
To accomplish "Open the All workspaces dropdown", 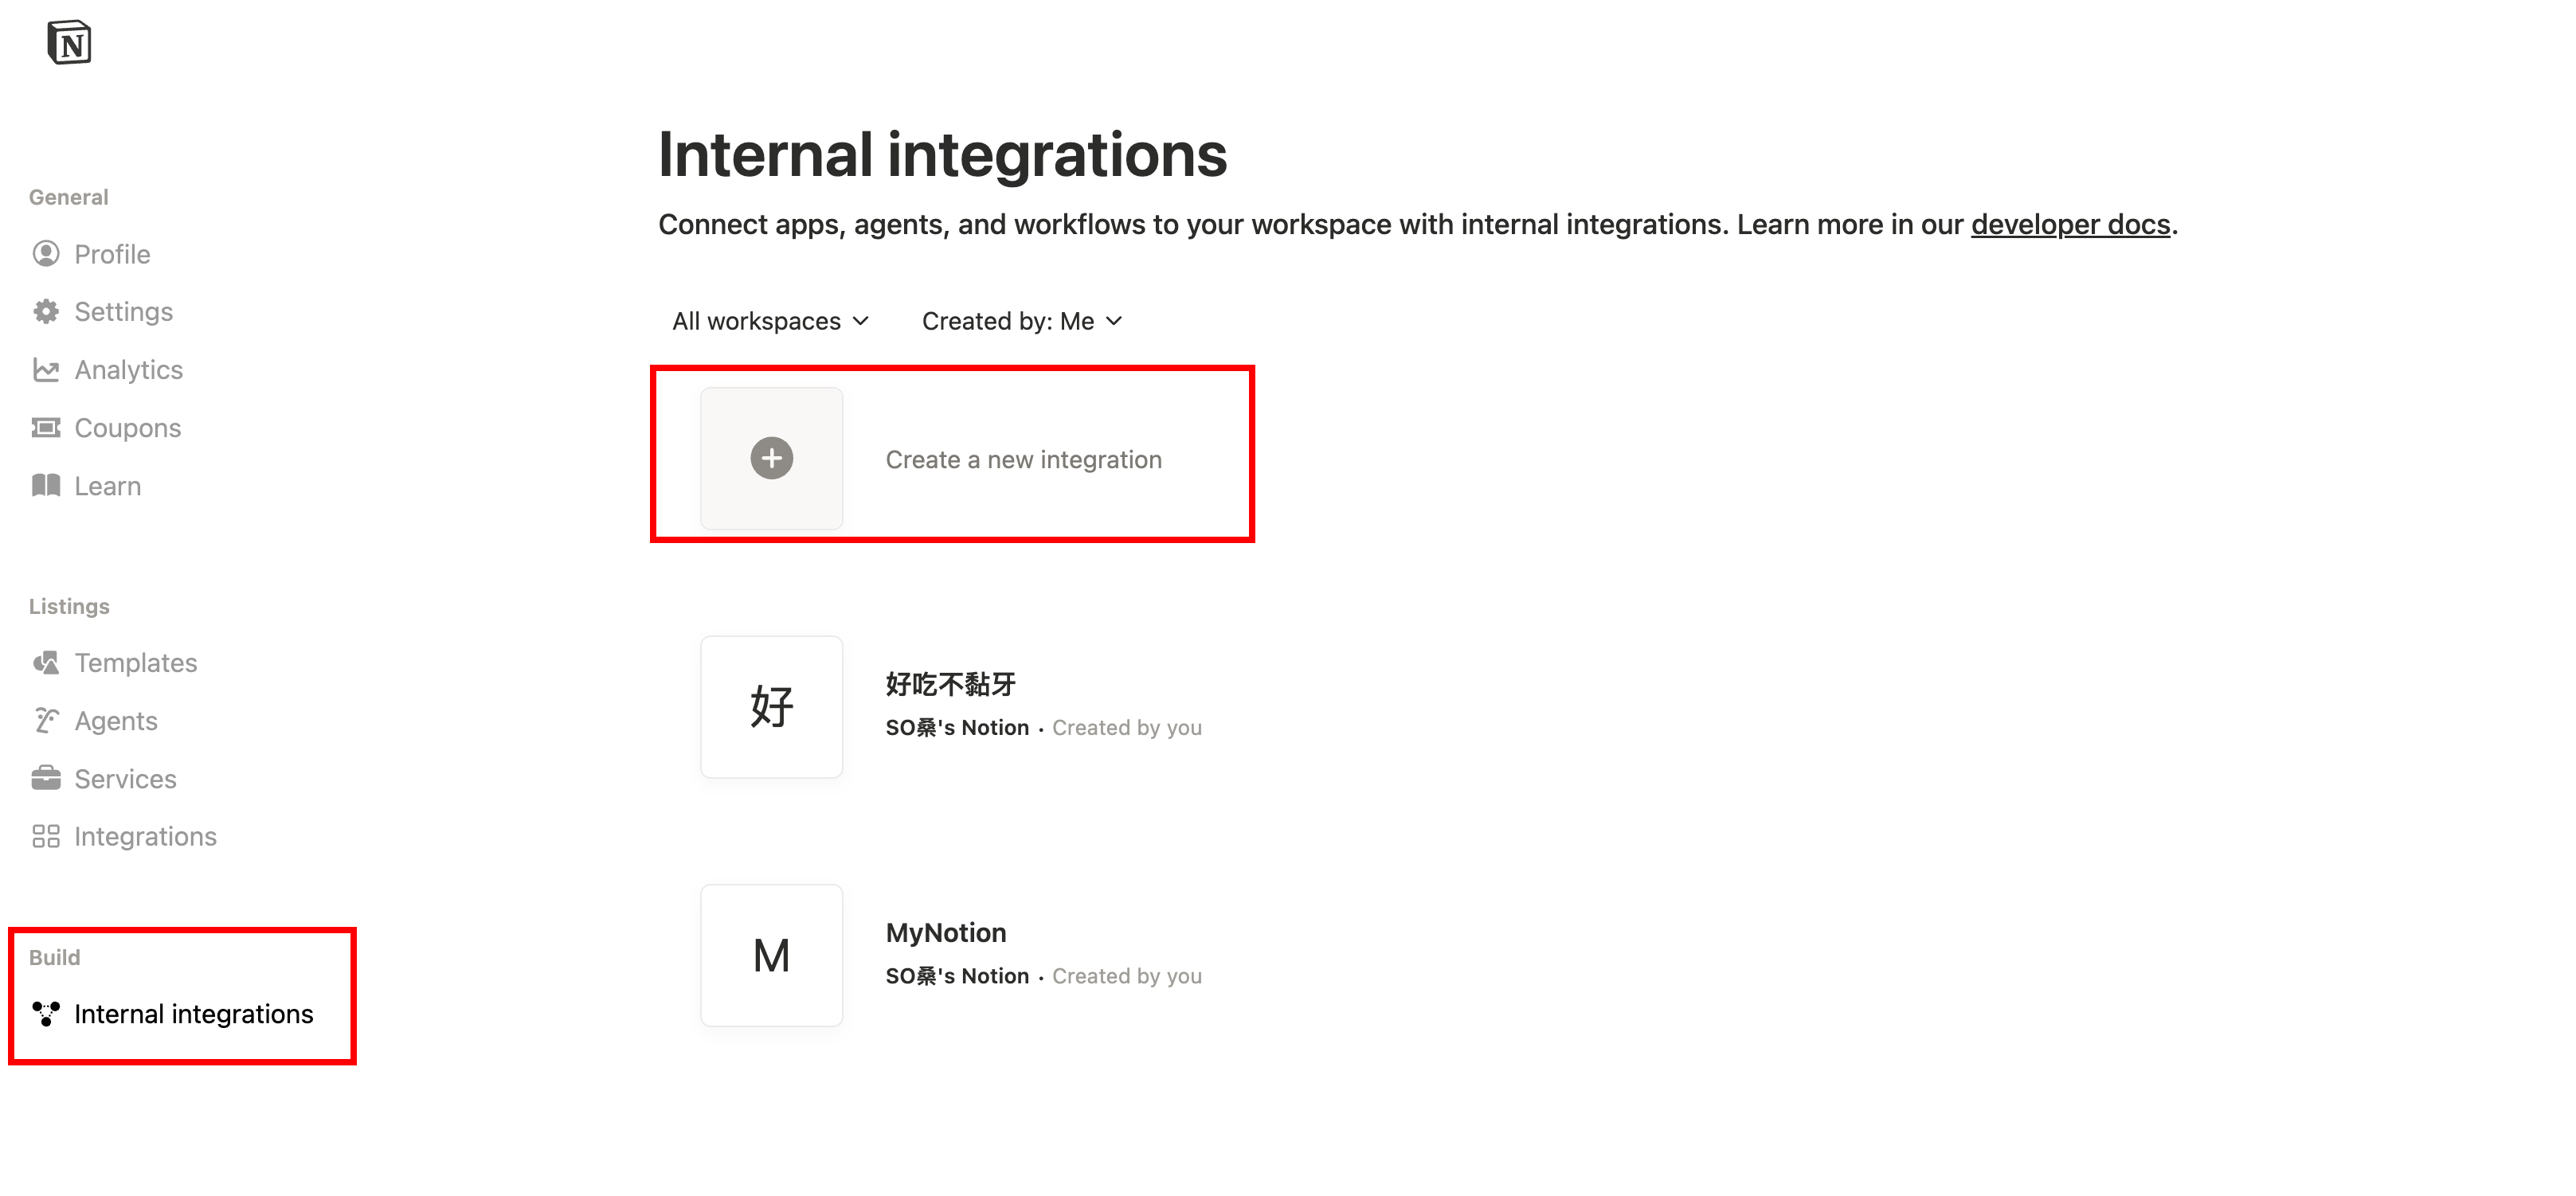I will (x=756, y=321).
